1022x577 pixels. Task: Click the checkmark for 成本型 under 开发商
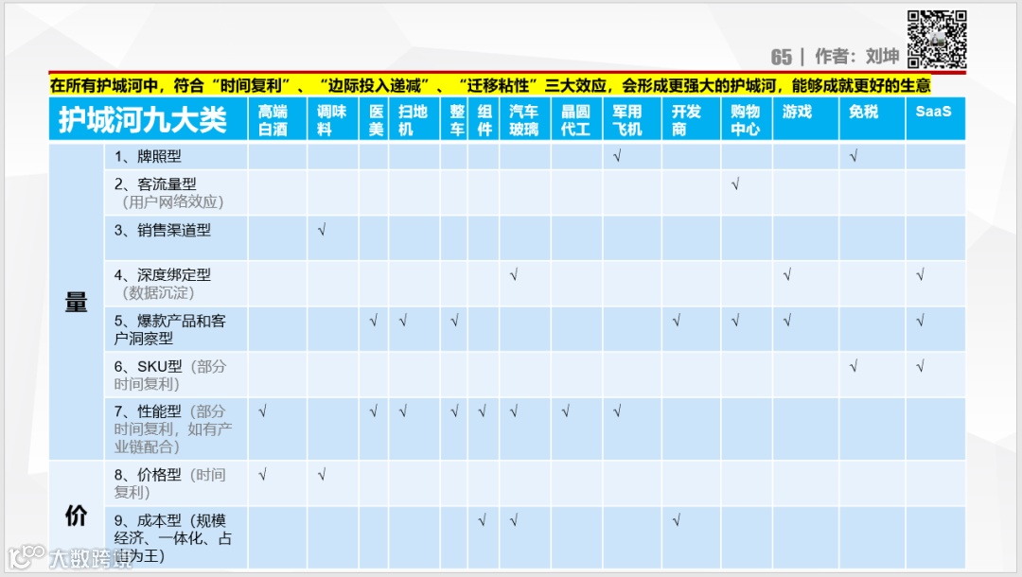pos(677,520)
